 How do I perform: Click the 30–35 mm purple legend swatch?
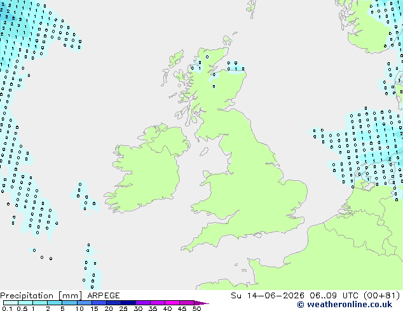pos(142,303)
